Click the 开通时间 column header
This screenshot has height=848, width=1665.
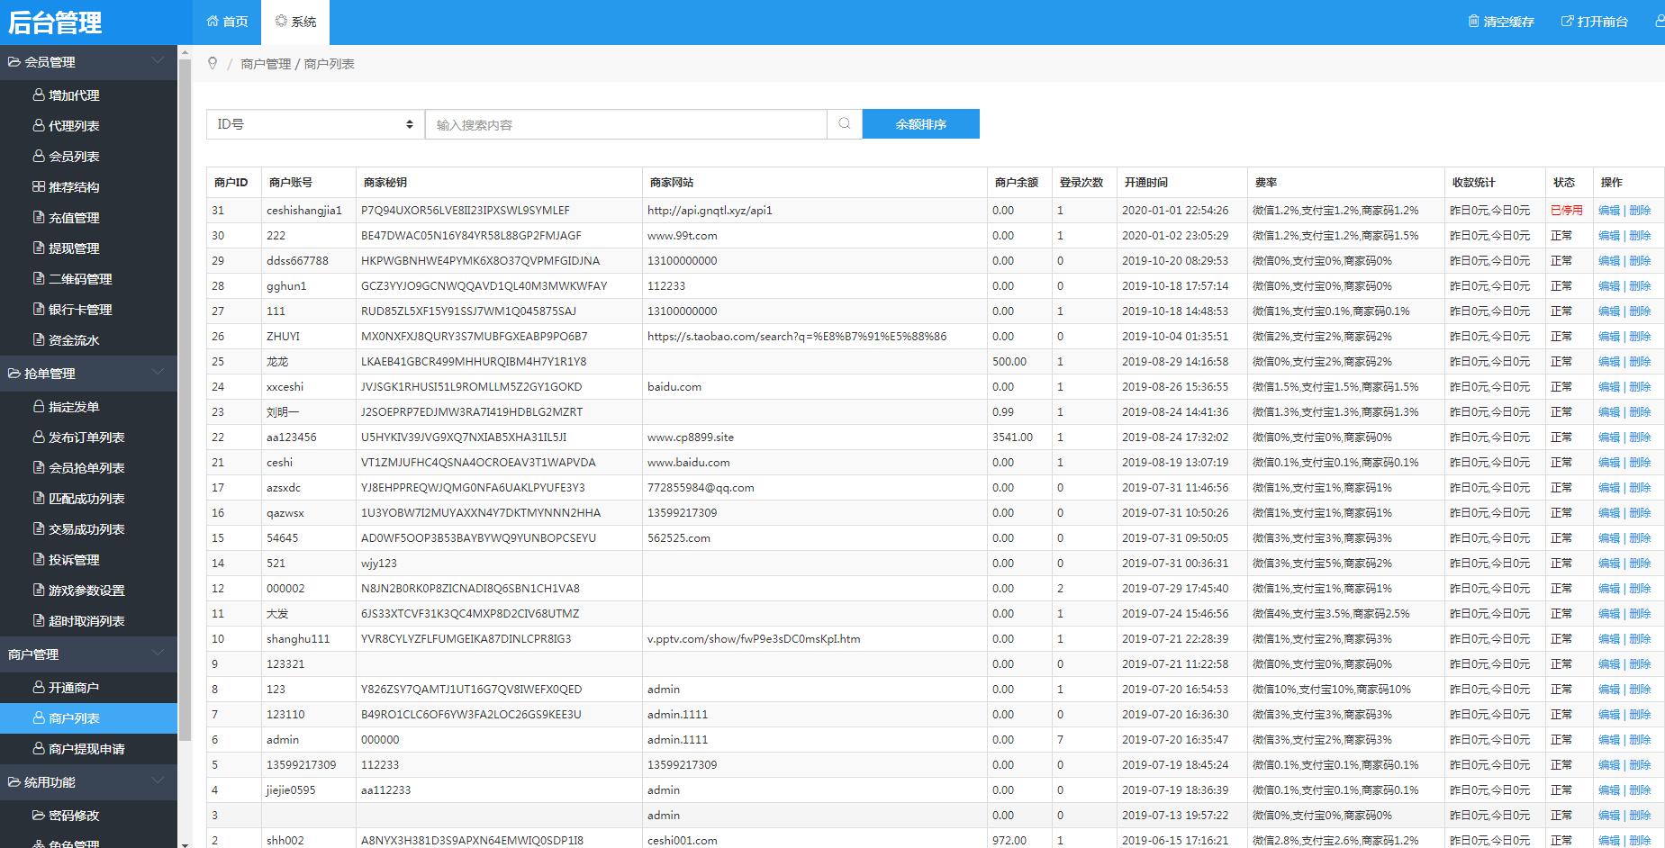pyautogui.click(x=1145, y=182)
